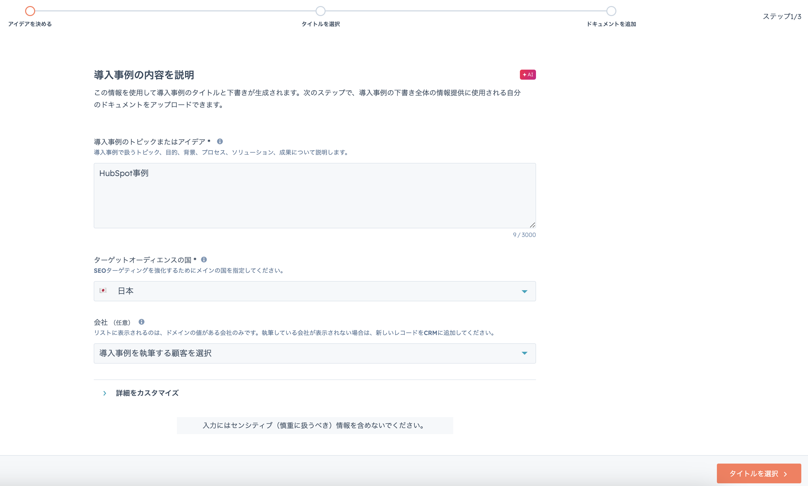Select the アイデアを決める step label
Image resolution: width=808 pixels, height=486 pixels.
coord(30,24)
